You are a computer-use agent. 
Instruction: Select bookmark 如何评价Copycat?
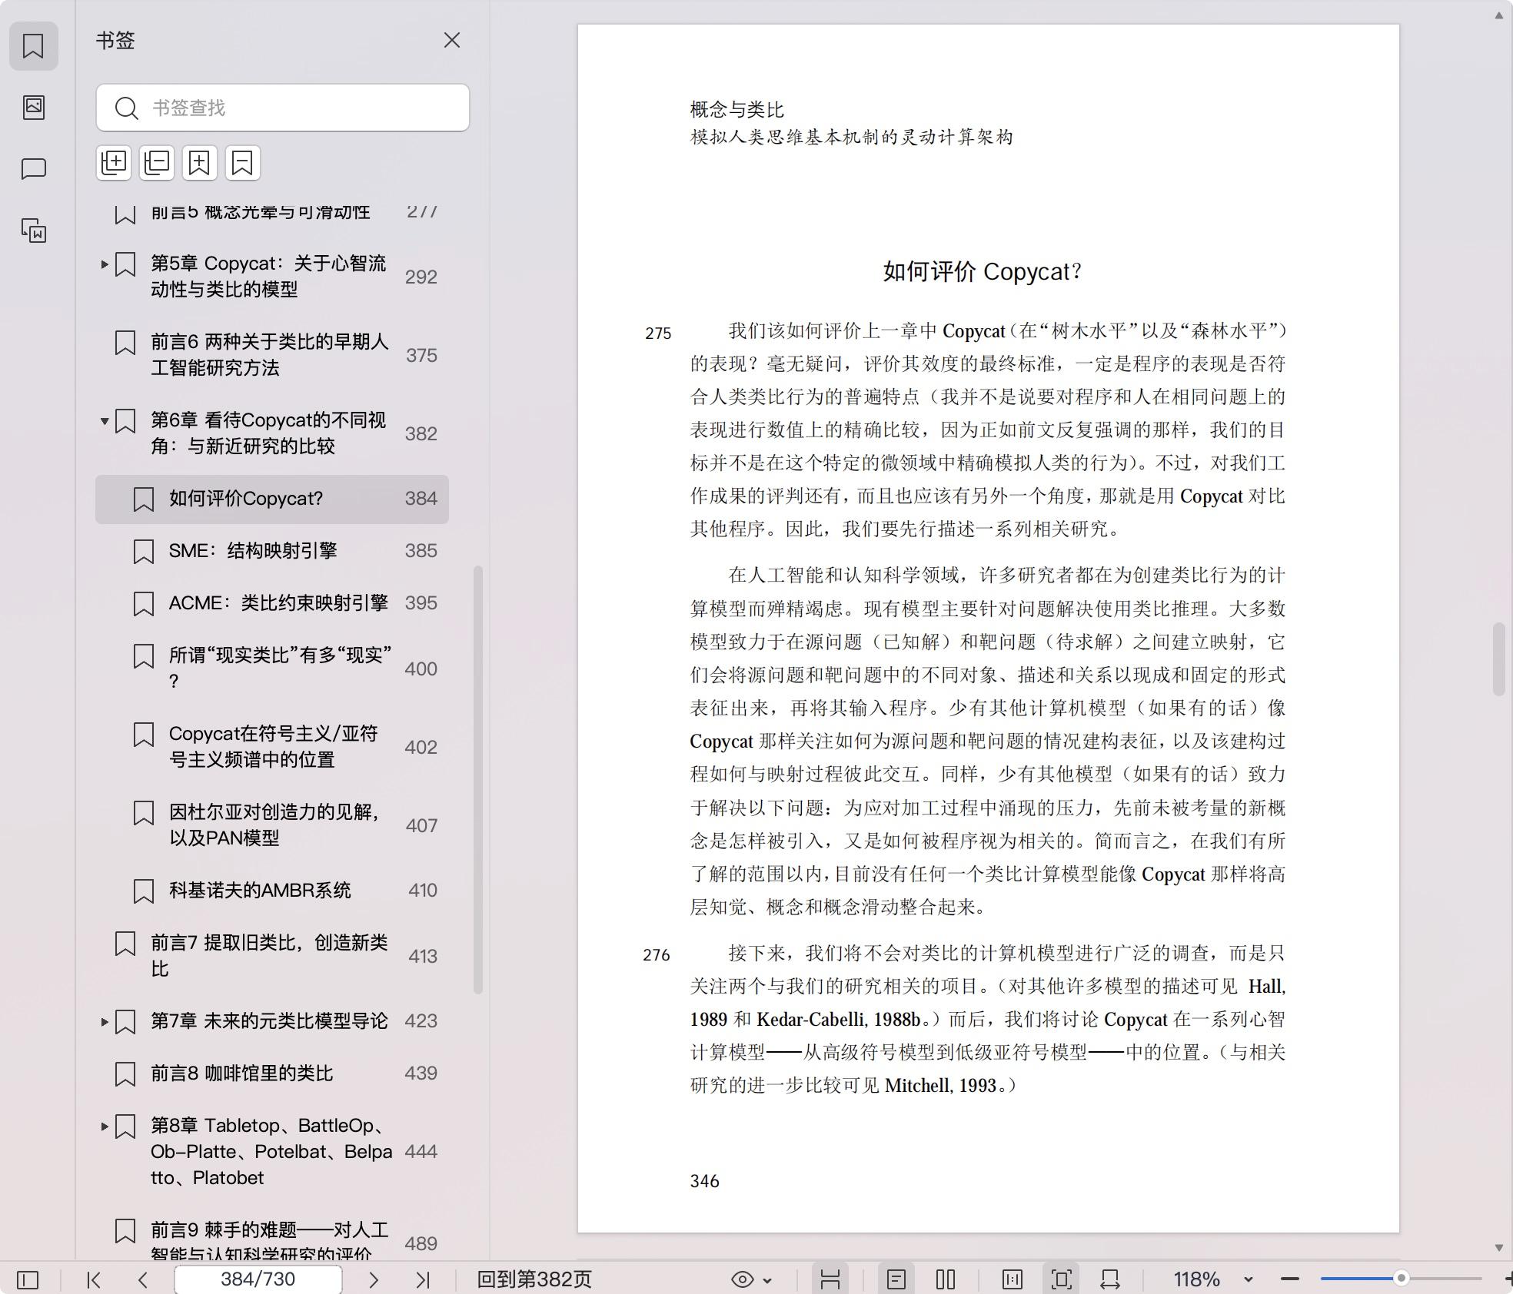coord(272,499)
